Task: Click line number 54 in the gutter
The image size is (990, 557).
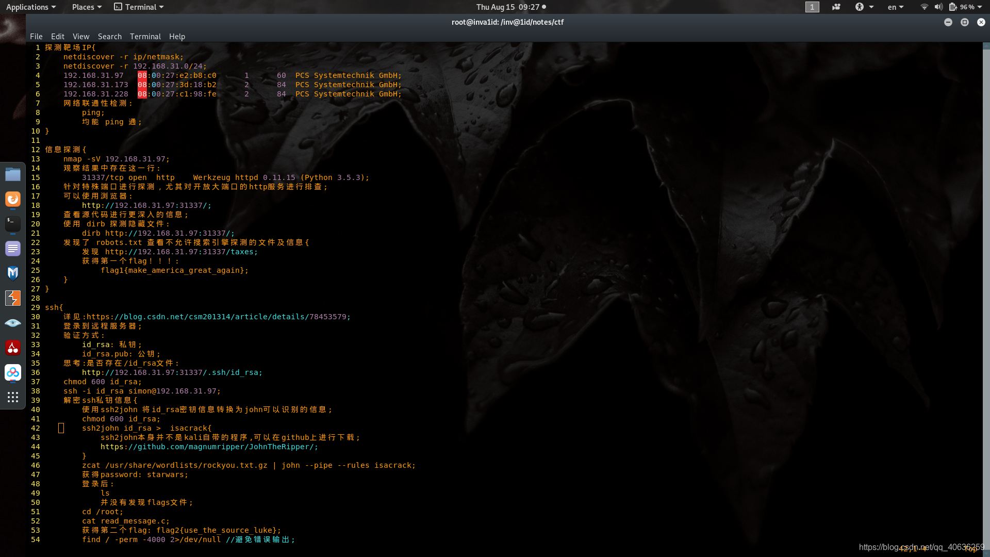Action: click(36, 539)
